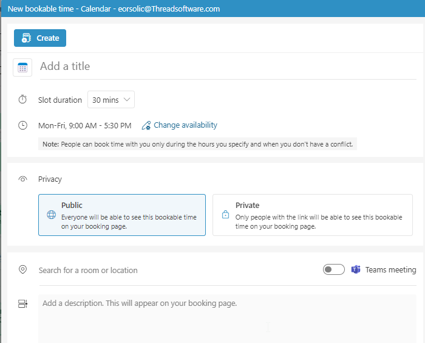Select the Private privacy option
Image resolution: width=425 pixels, height=343 pixels.
[313, 215]
